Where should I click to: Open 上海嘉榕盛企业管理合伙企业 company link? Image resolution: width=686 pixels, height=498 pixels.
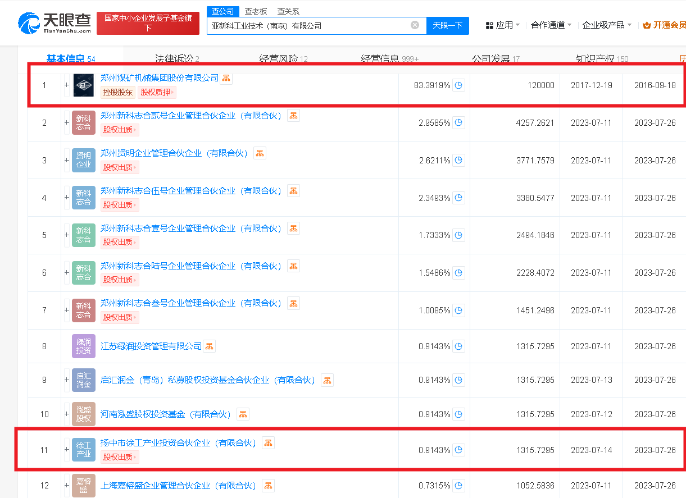(x=180, y=485)
